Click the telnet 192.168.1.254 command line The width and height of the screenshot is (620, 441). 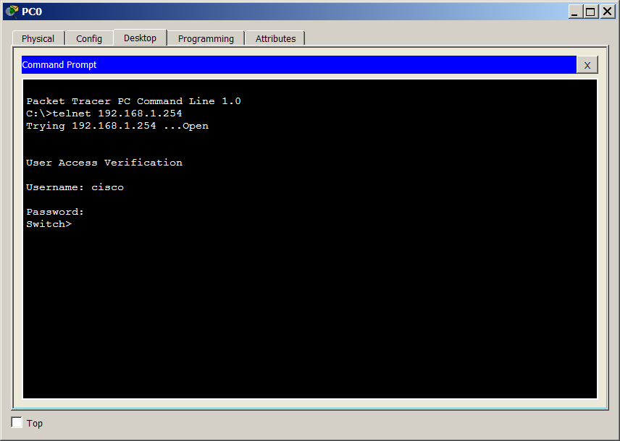[104, 114]
